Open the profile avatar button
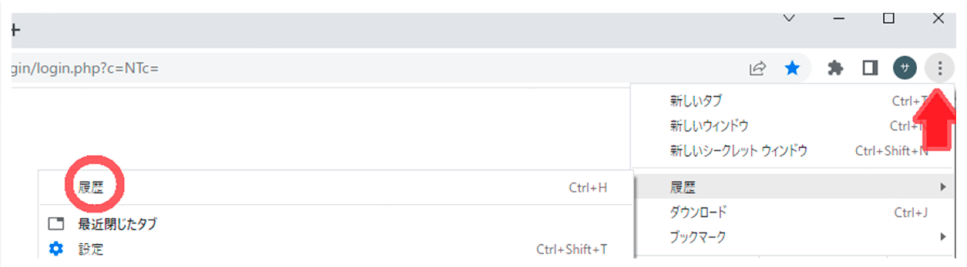Viewport: 967px width, 267px height. point(905,68)
